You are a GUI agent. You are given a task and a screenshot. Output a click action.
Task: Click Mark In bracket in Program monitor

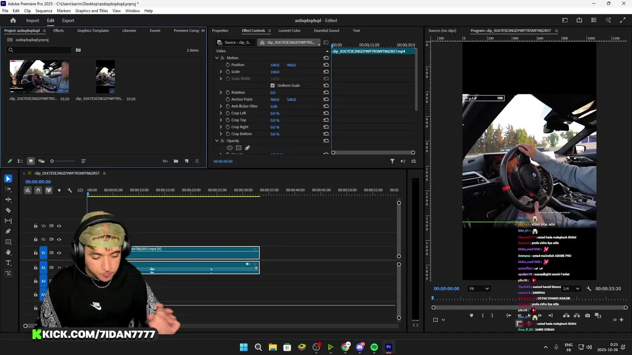click(483, 316)
